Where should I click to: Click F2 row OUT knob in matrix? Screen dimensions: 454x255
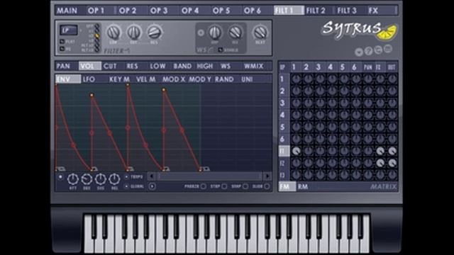392,163
